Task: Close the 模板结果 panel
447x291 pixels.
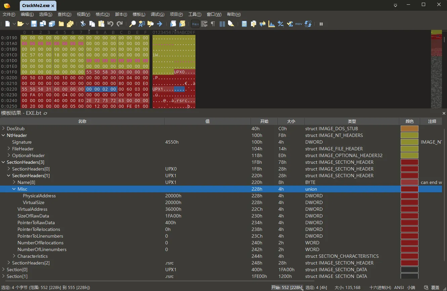Action: pyautogui.click(x=444, y=113)
